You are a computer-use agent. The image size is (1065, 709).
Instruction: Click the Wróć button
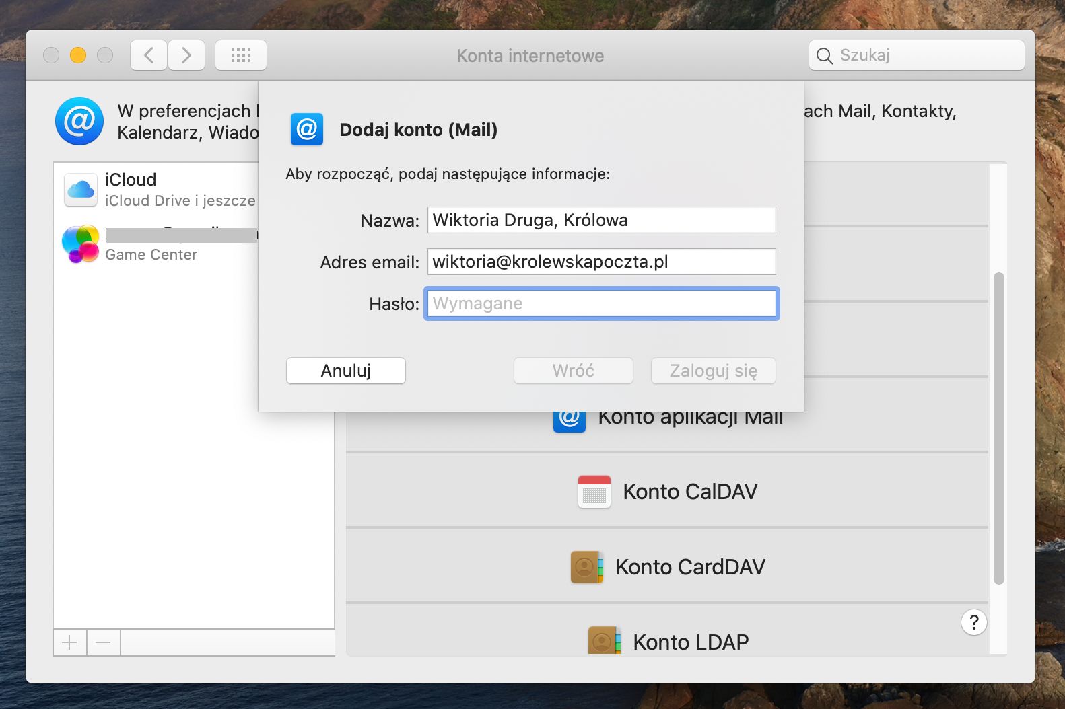574,371
